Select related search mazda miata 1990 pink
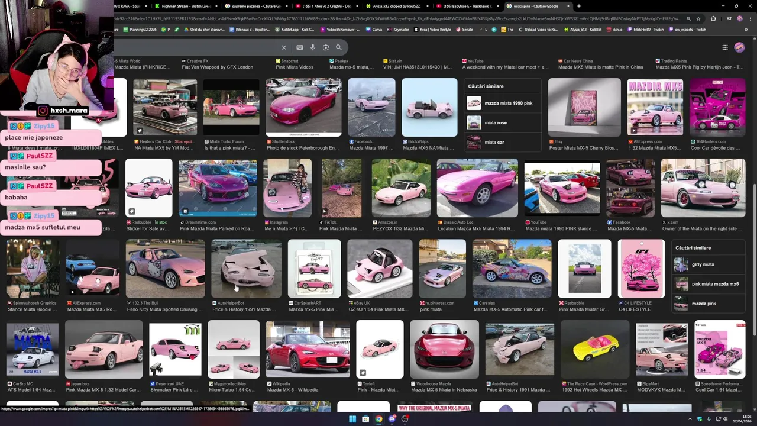The image size is (757, 426). (x=502, y=104)
